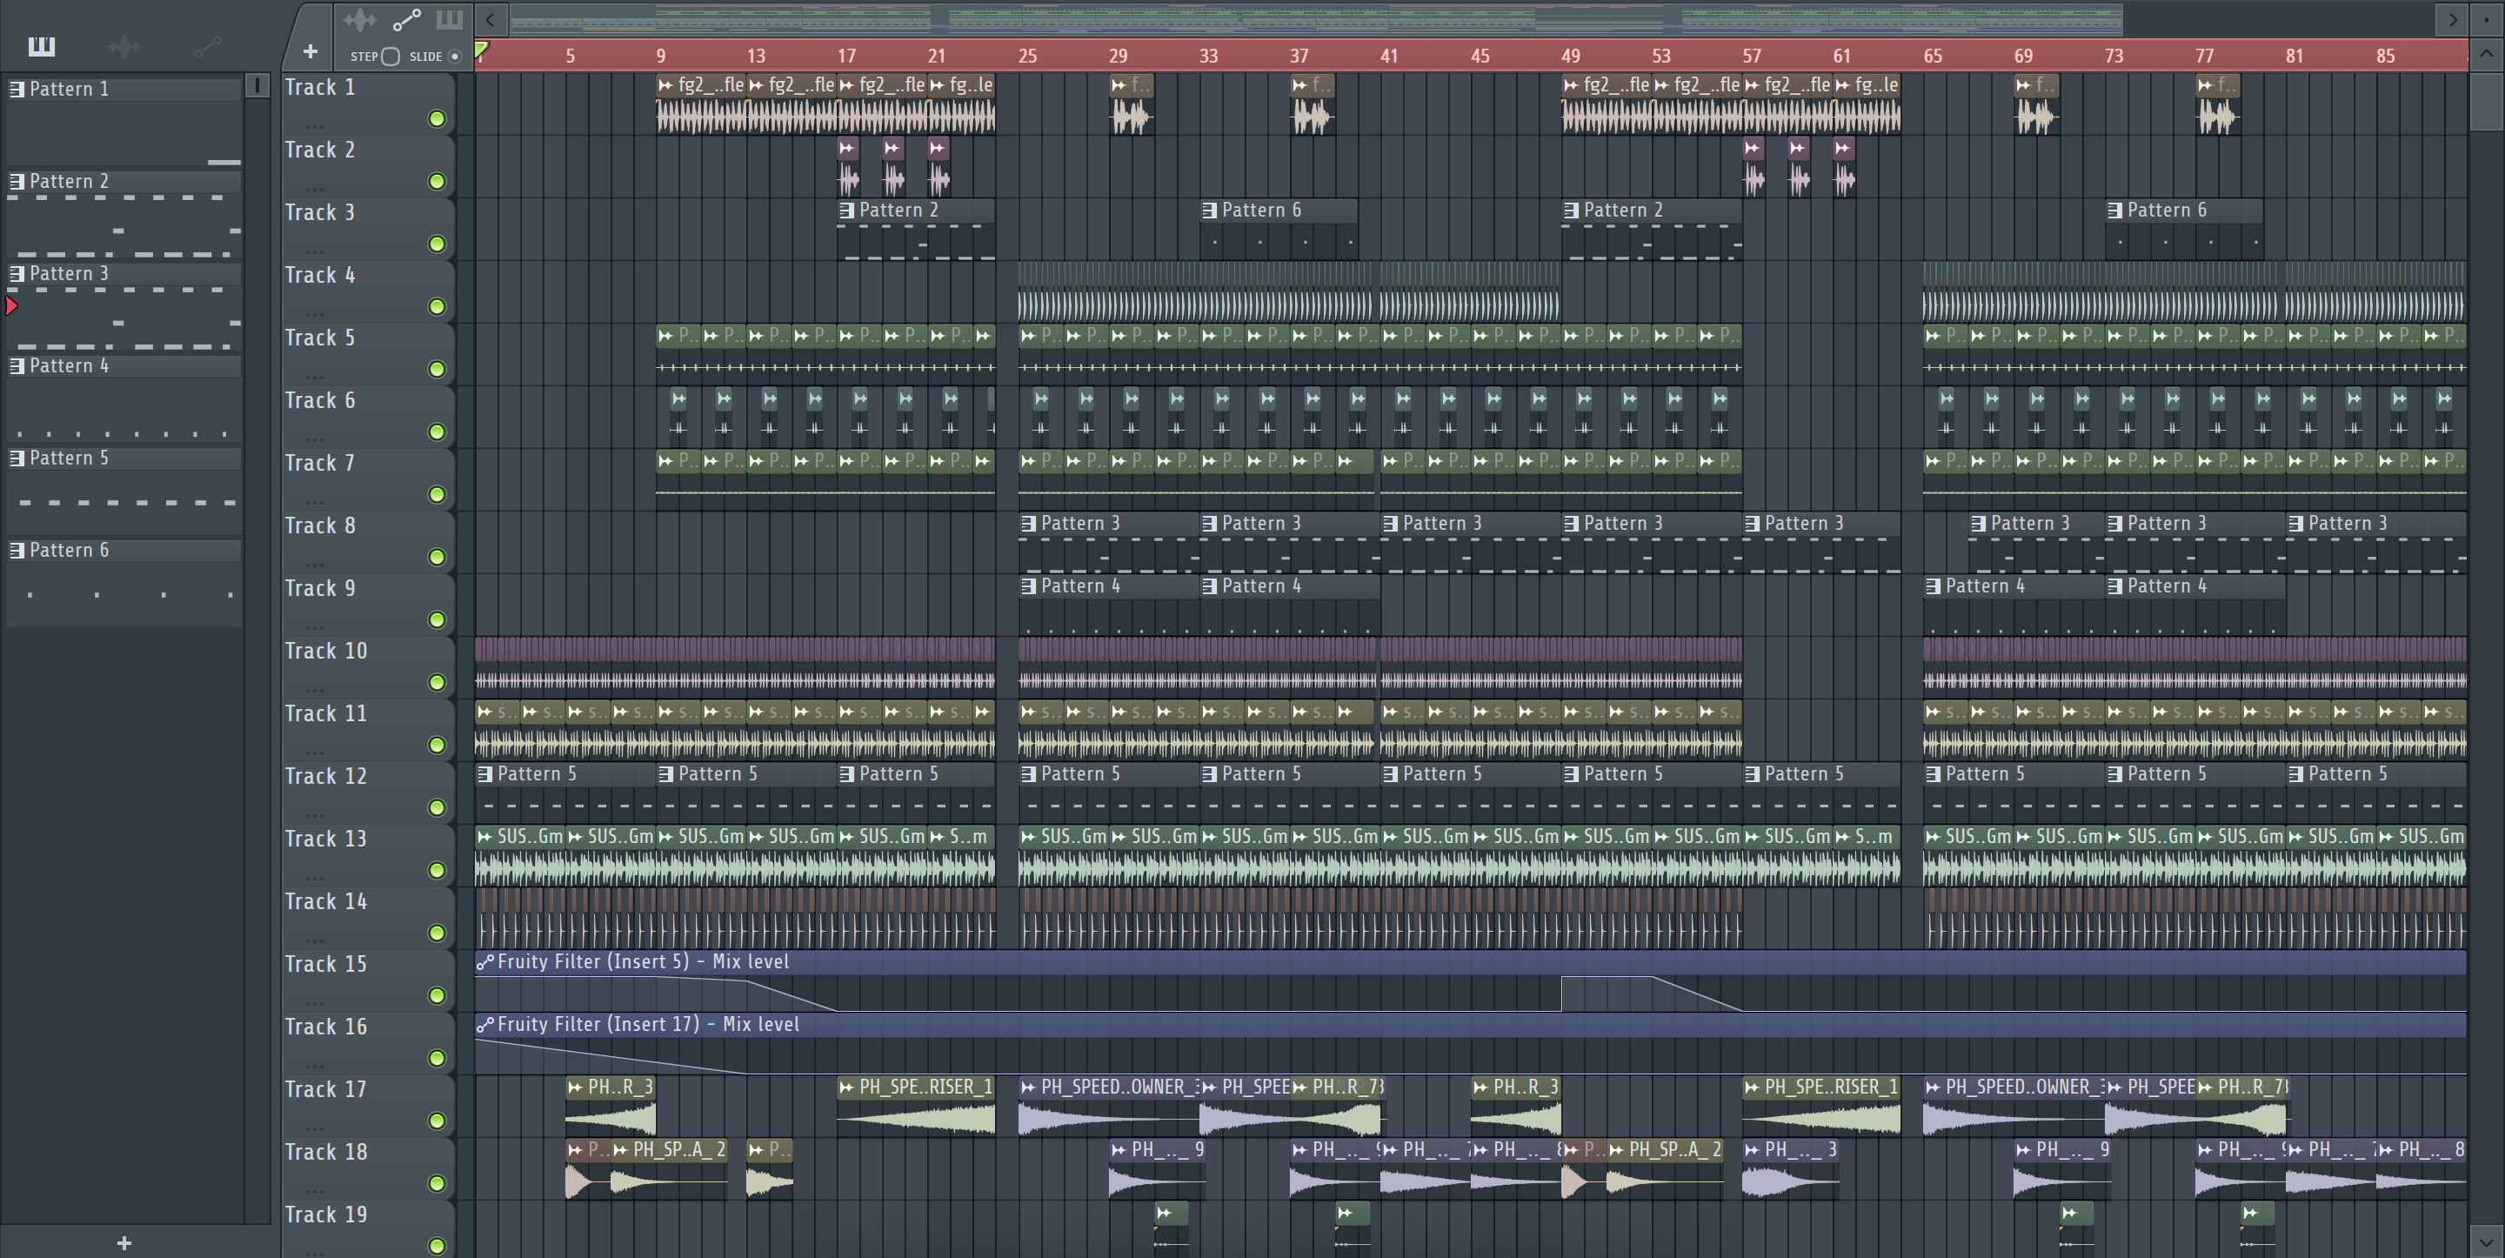The height and width of the screenshot is (1258, 2505).
Task: Mute Track 9 with its green LED
Action: click(x=438, y=619)
